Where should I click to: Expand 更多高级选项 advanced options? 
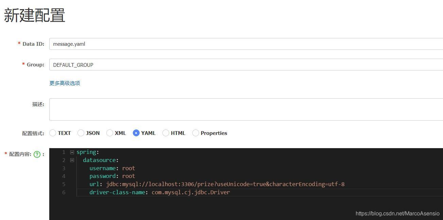65,83
